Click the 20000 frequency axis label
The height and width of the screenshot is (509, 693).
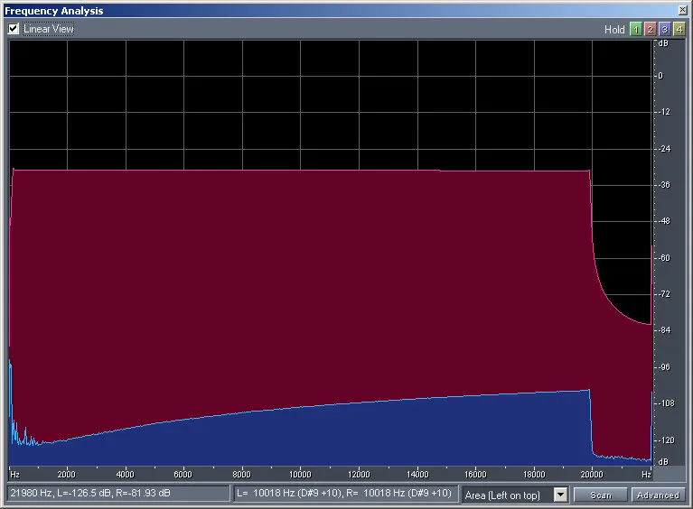click(x=592, y=475)
